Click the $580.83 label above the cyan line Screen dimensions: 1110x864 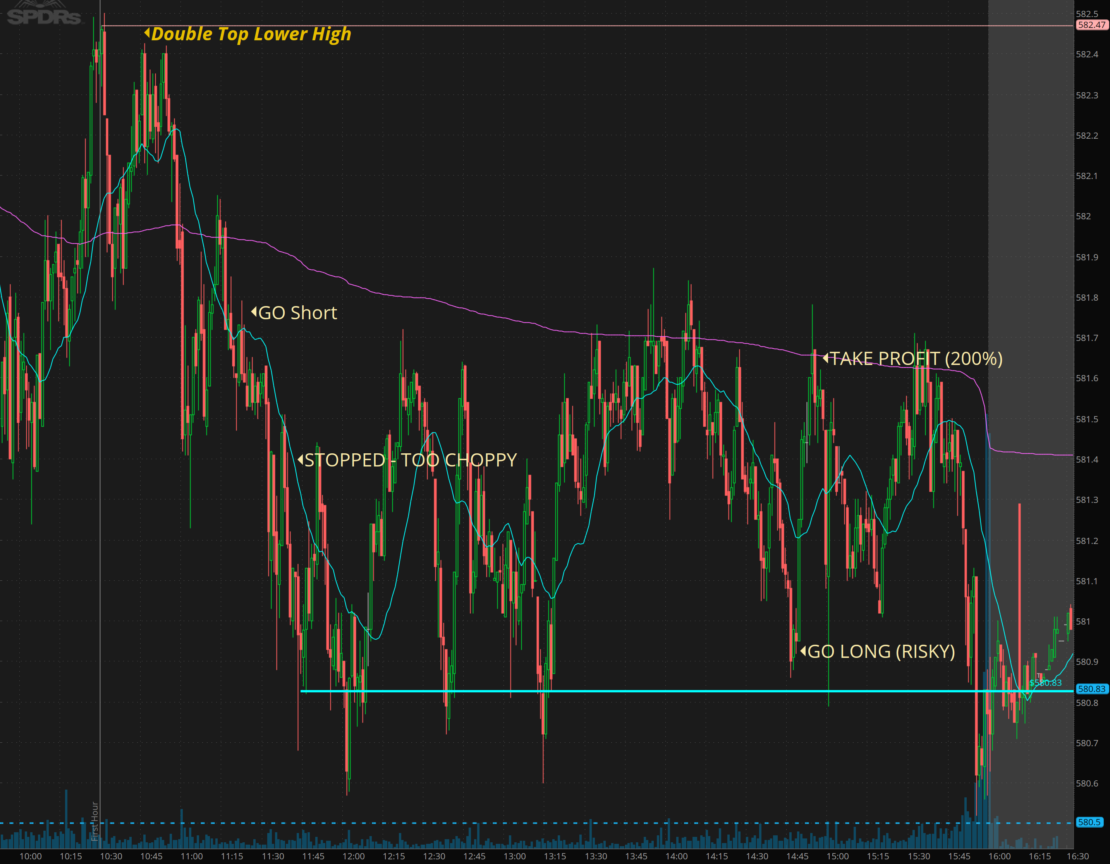tap(1045, 682)
